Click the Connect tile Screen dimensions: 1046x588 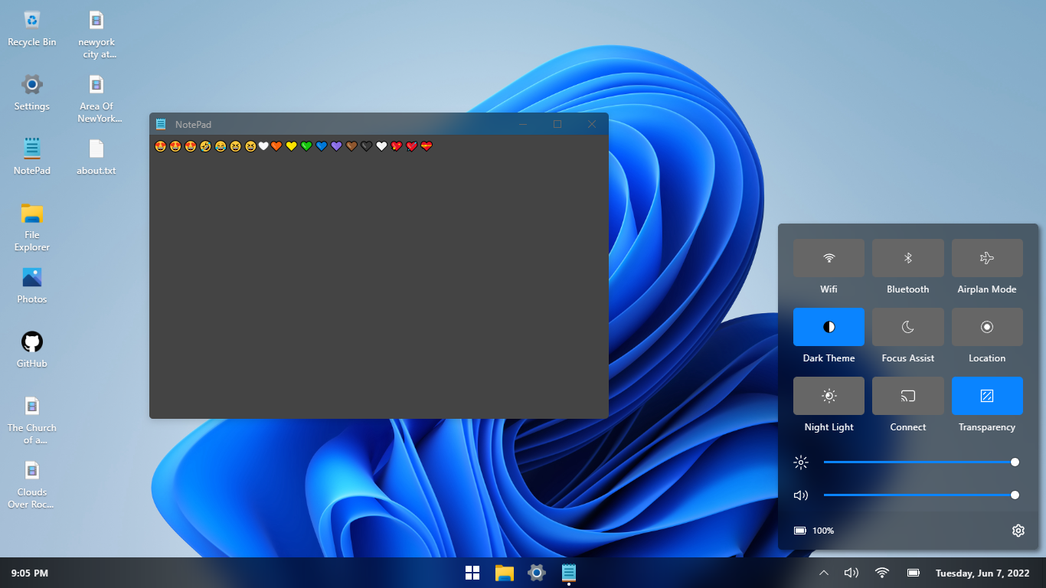point(907,396)
